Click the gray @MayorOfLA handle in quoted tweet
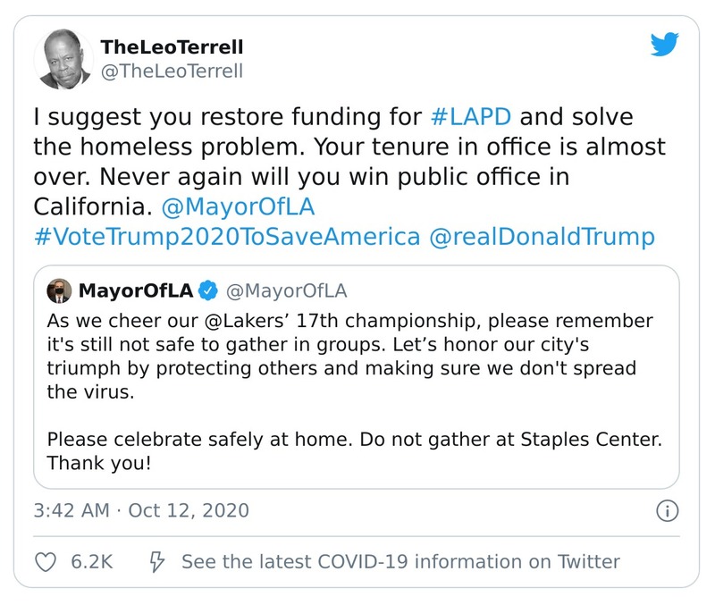The image size is (715, 605). 284,290
